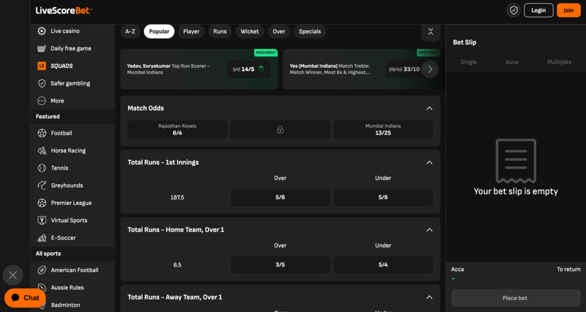The image size is (586, 312).
Task: Click the Aussie Rules icon
Action: pyautogui.click(x=42, y=288)
